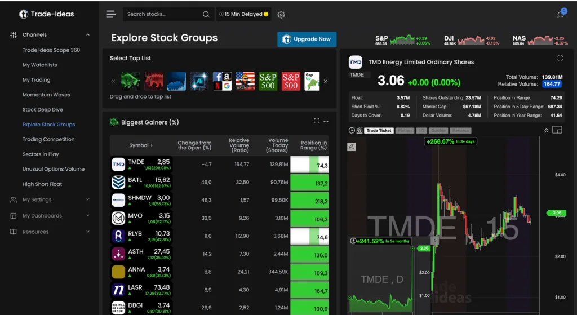Open Sectors in Play channel
This screenshot has height=315, width=577.
coord(41,154)
